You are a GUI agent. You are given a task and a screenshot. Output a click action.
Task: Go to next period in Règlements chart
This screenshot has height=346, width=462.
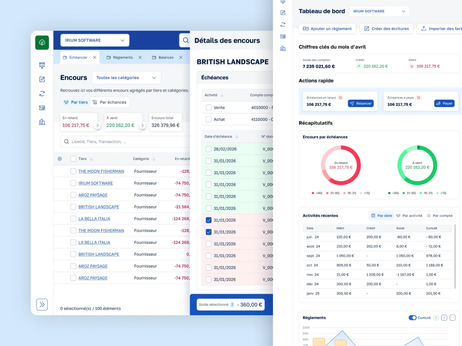444,318
